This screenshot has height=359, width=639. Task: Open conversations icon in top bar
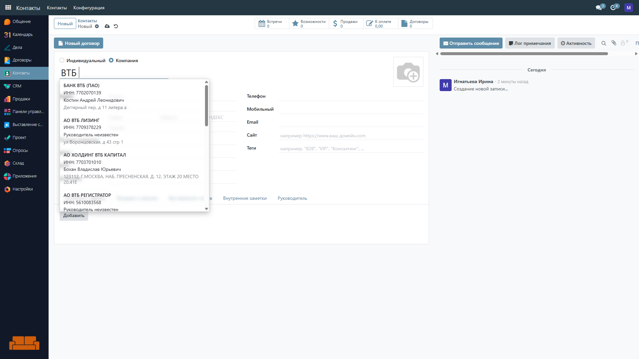coord(599,8)
